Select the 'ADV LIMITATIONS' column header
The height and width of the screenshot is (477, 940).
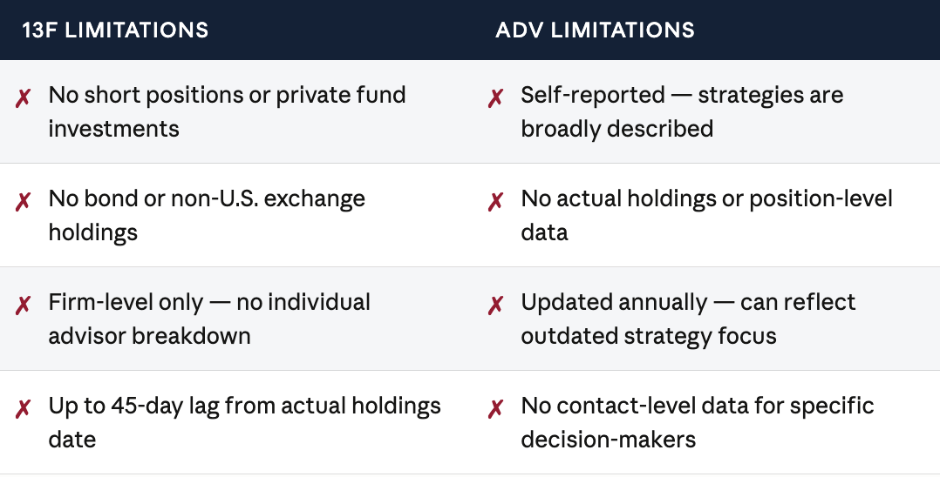tap(595, 30)
